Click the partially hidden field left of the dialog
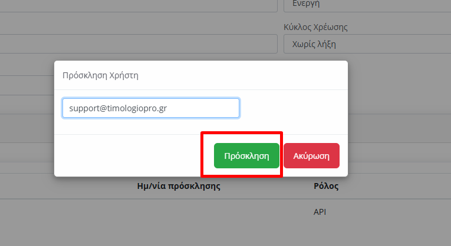 27,85
